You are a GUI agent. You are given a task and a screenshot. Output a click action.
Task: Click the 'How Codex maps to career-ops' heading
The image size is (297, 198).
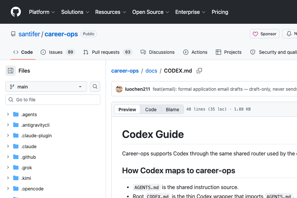pos(179,171)
